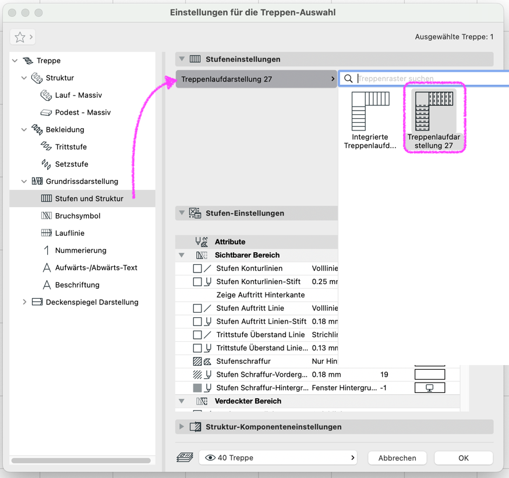This screenshot has height=478, width=509.
Task: Collapse the Bekleidung tree node
Action: [24, 129]
